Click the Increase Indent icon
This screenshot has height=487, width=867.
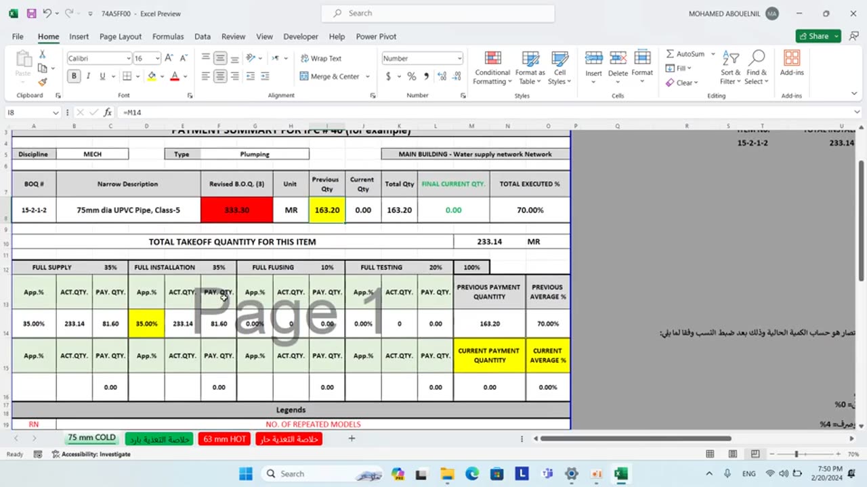coord(265,76)
